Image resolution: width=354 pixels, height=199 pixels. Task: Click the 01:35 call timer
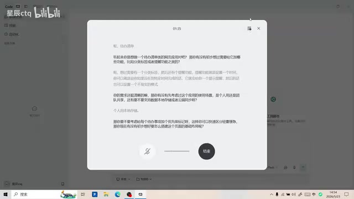(x=177, y=29)
